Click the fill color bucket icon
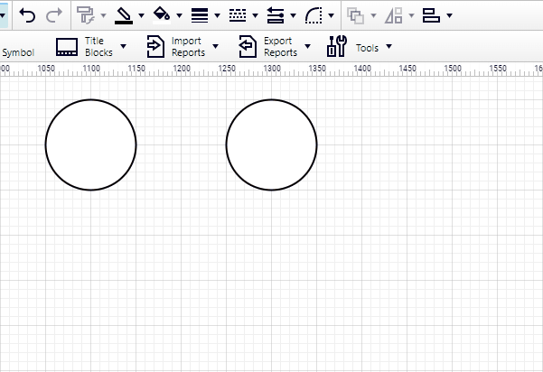The width and height of the screenshot is (543, 372). click(163, 15)
